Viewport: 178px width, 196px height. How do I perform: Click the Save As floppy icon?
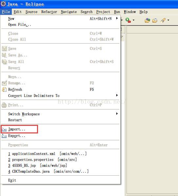[4, 55]
